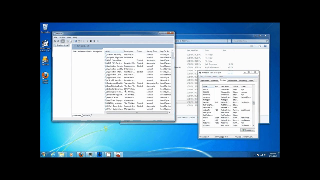The width and height of the screenshot is (320, 180).
Task: Open the File menu in Services
Action: [56, 37]
